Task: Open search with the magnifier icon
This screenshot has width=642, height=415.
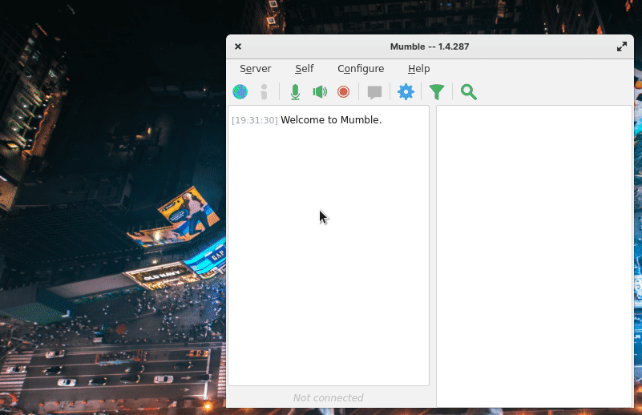Action: (468, 91)
